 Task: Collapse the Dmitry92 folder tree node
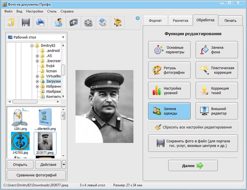(32, 45)
